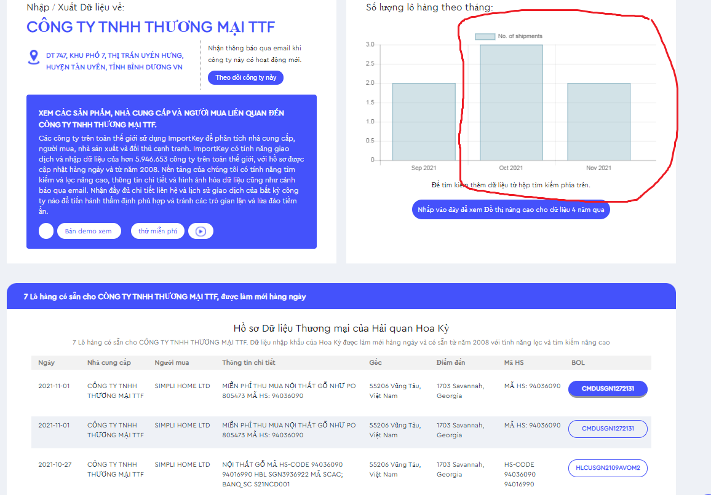Click the thử miễn phí button
711x495 pixels.
coord(157,231)
